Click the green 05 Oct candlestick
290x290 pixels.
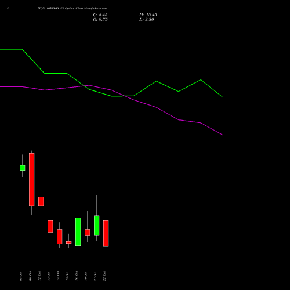[x=22, y=168]
